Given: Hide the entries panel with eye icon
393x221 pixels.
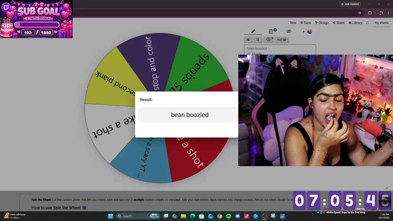Looking at the screenshot, I should 289,31.
